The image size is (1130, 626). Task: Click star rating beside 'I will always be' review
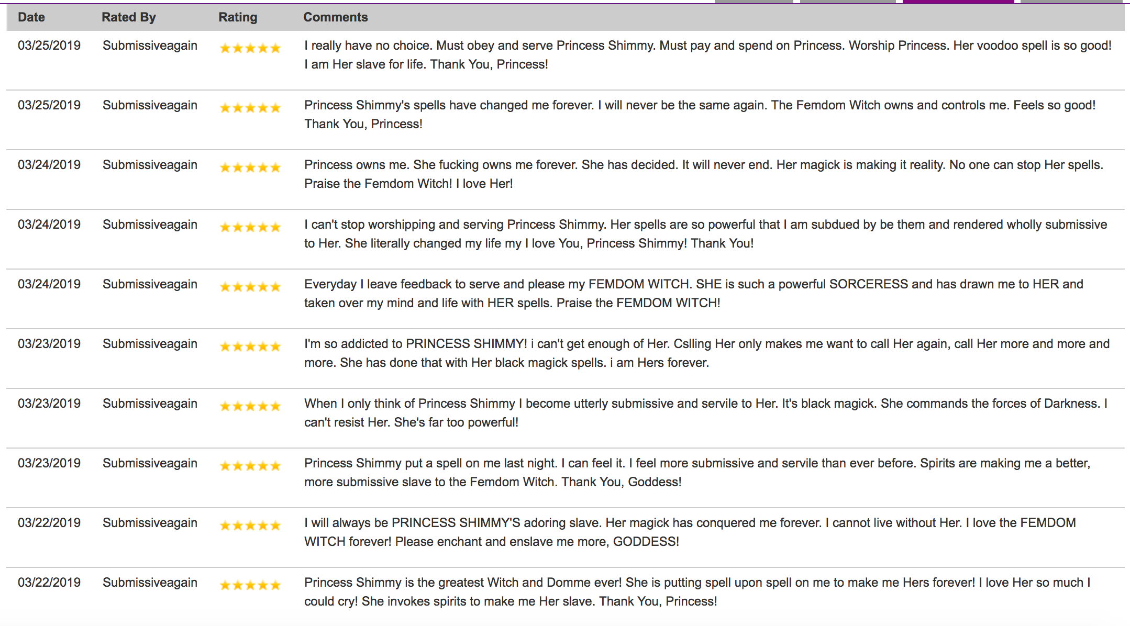[x=250, y=526]
